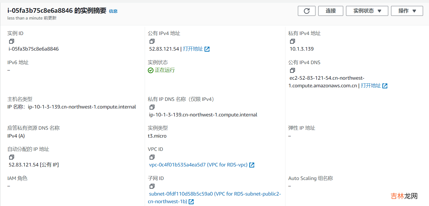Click 52.83.121.54 [公有 IP] text
429x206 pixels.
coord(34,165)
